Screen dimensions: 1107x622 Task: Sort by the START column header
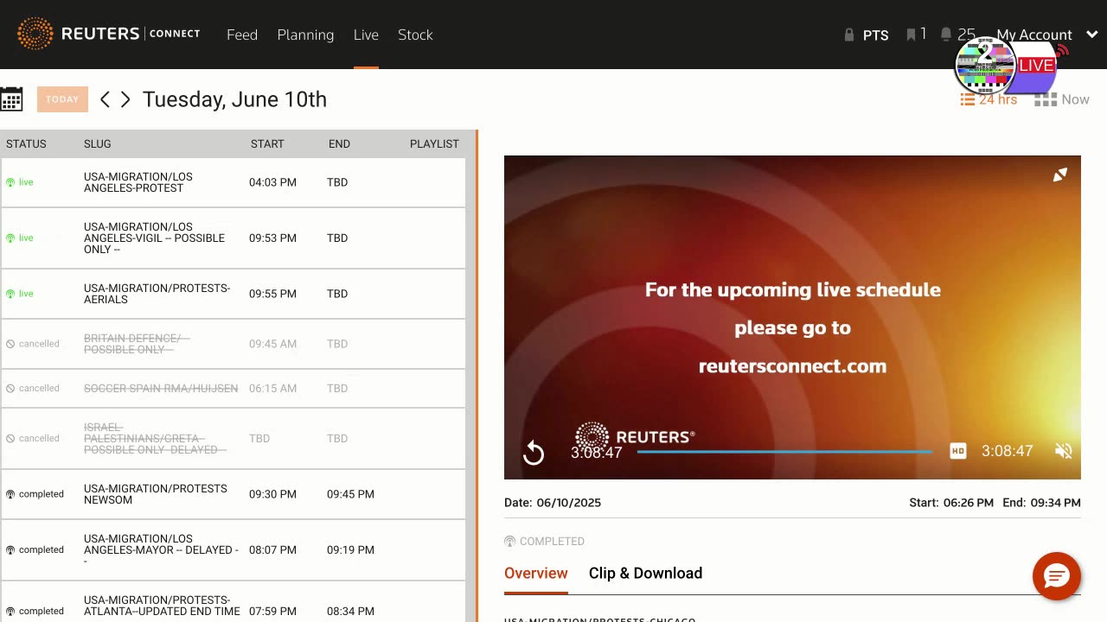coord(267,144)
